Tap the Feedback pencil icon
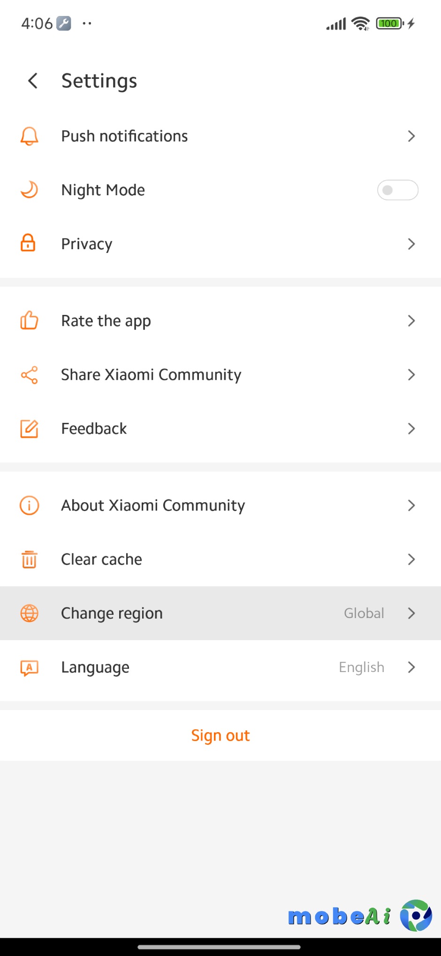The height and width of the screenshot is (956, 441). pyautogui.click(x=29, y=428)
